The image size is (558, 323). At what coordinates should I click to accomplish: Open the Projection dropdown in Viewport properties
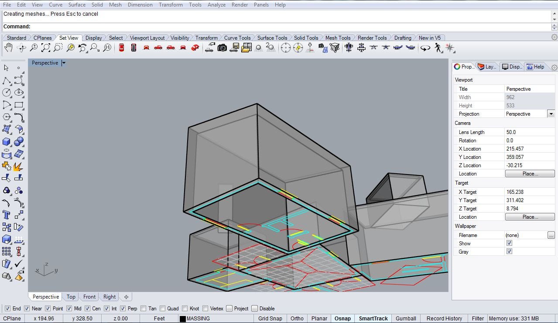pos(551,113)
